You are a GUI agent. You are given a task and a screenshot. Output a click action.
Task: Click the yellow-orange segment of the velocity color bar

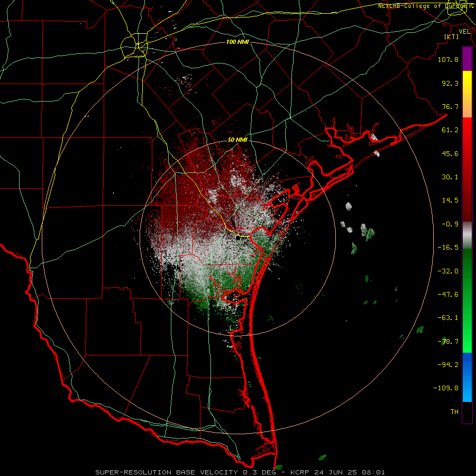coord(467,94)
